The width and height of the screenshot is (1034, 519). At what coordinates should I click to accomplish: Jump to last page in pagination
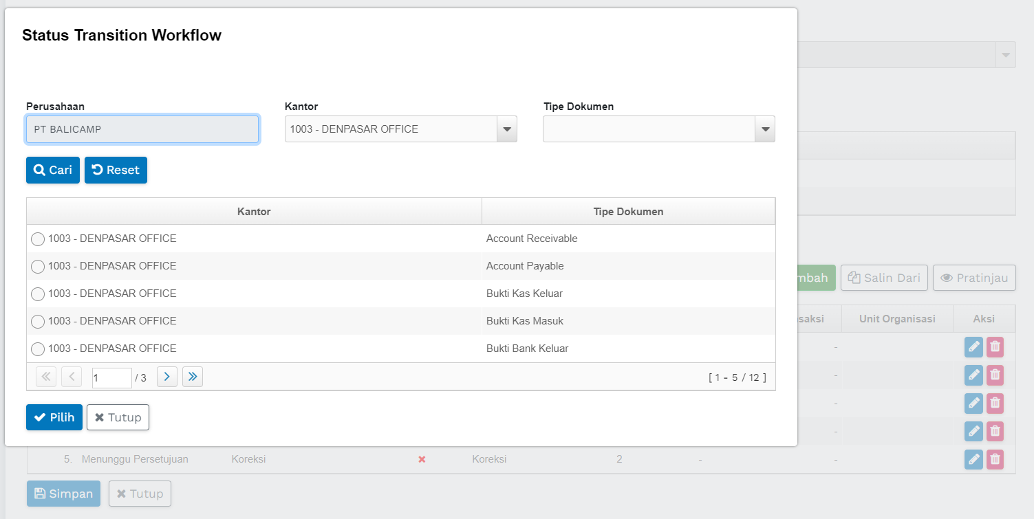point(193,377)
